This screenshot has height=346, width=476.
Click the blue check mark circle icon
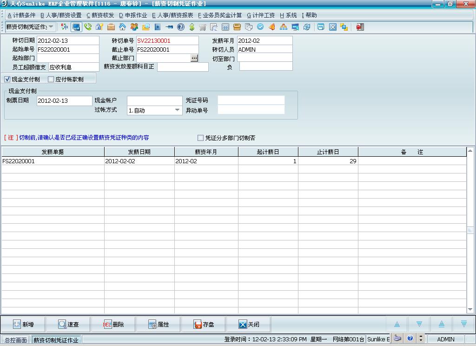(x=260, y=27)
